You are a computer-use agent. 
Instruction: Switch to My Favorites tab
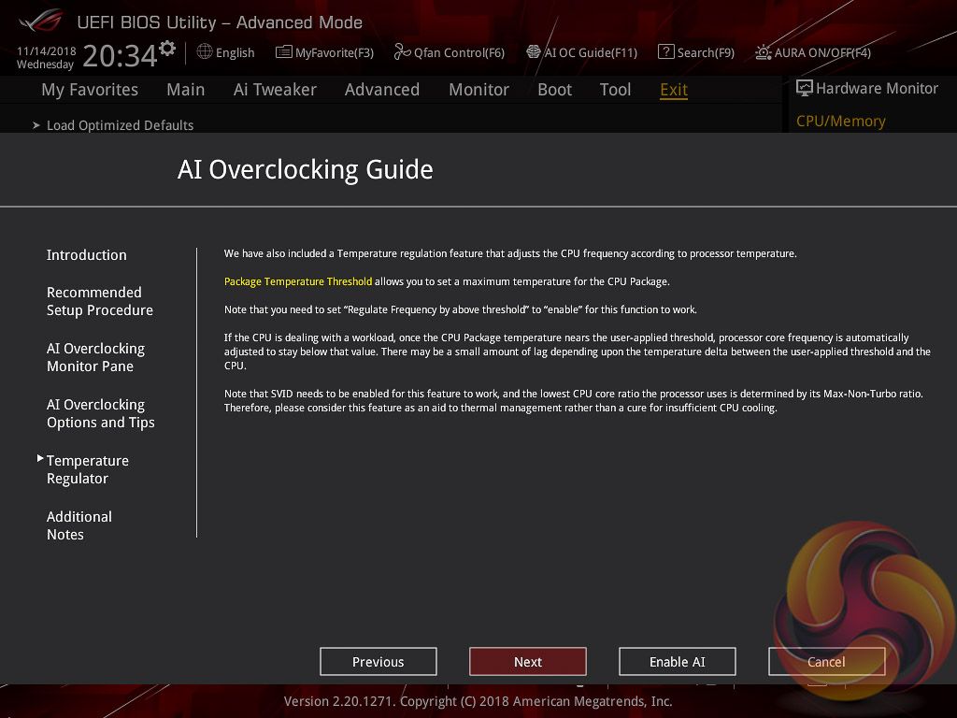click(90, 90)
